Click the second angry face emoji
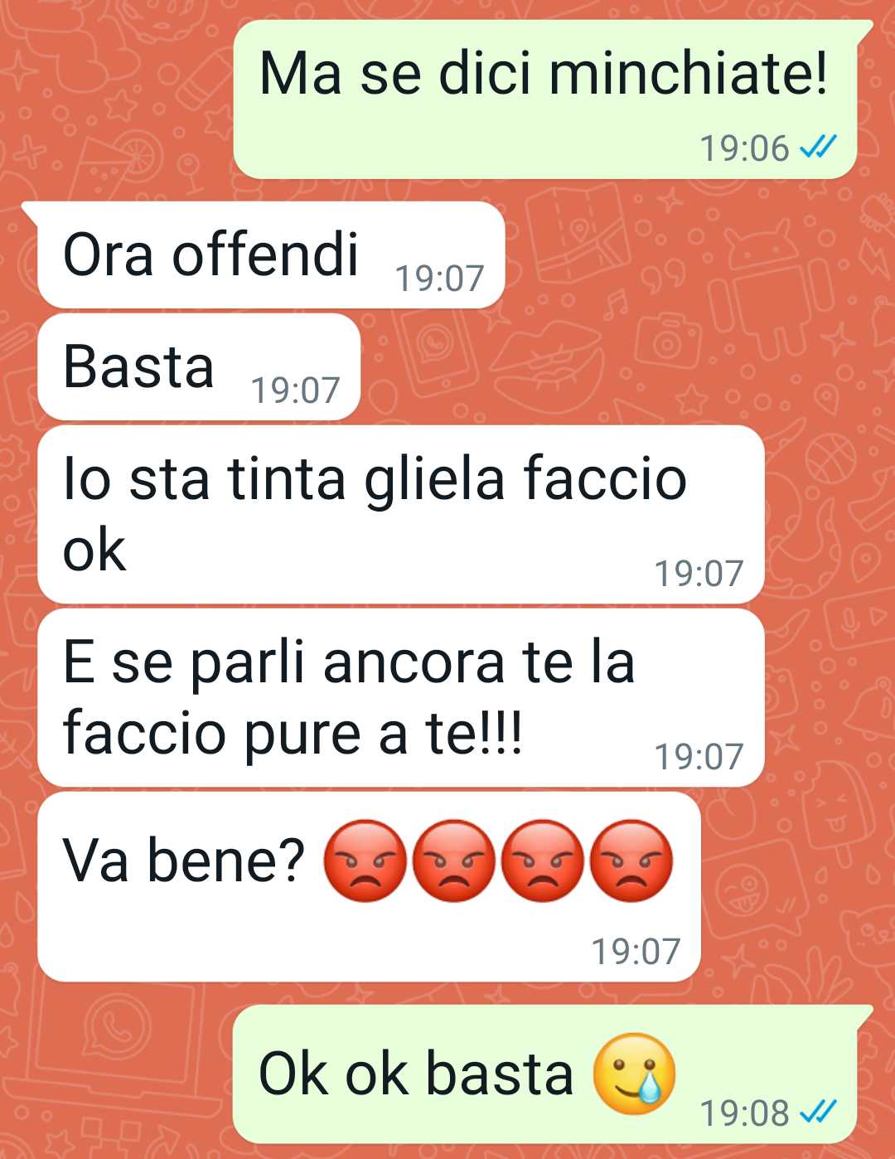 [x=453, y=861]
